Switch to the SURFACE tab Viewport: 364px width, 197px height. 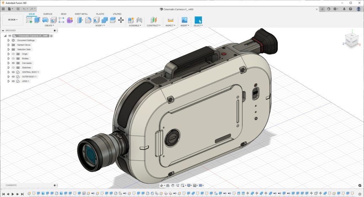(x=48, y=14)
